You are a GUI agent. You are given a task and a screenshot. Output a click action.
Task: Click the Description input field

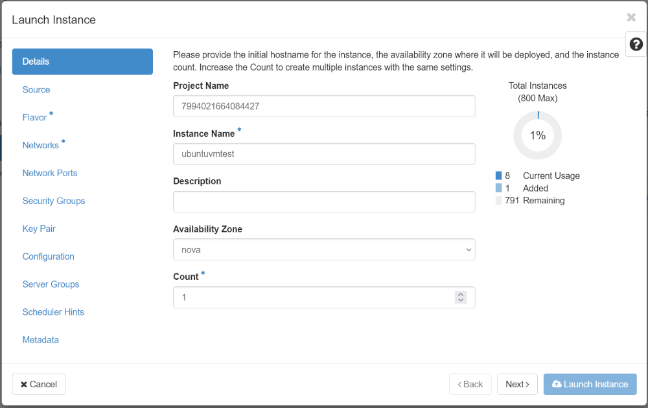(x=324, y=201)
